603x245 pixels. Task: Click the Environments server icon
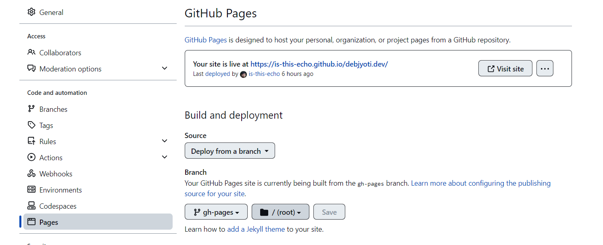click(x=31, y=190)
